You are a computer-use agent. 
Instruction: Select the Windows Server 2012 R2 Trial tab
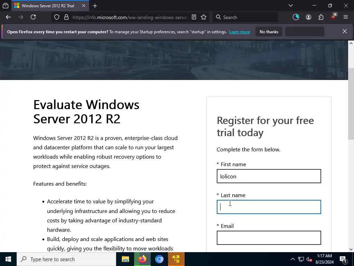(50, 6)
